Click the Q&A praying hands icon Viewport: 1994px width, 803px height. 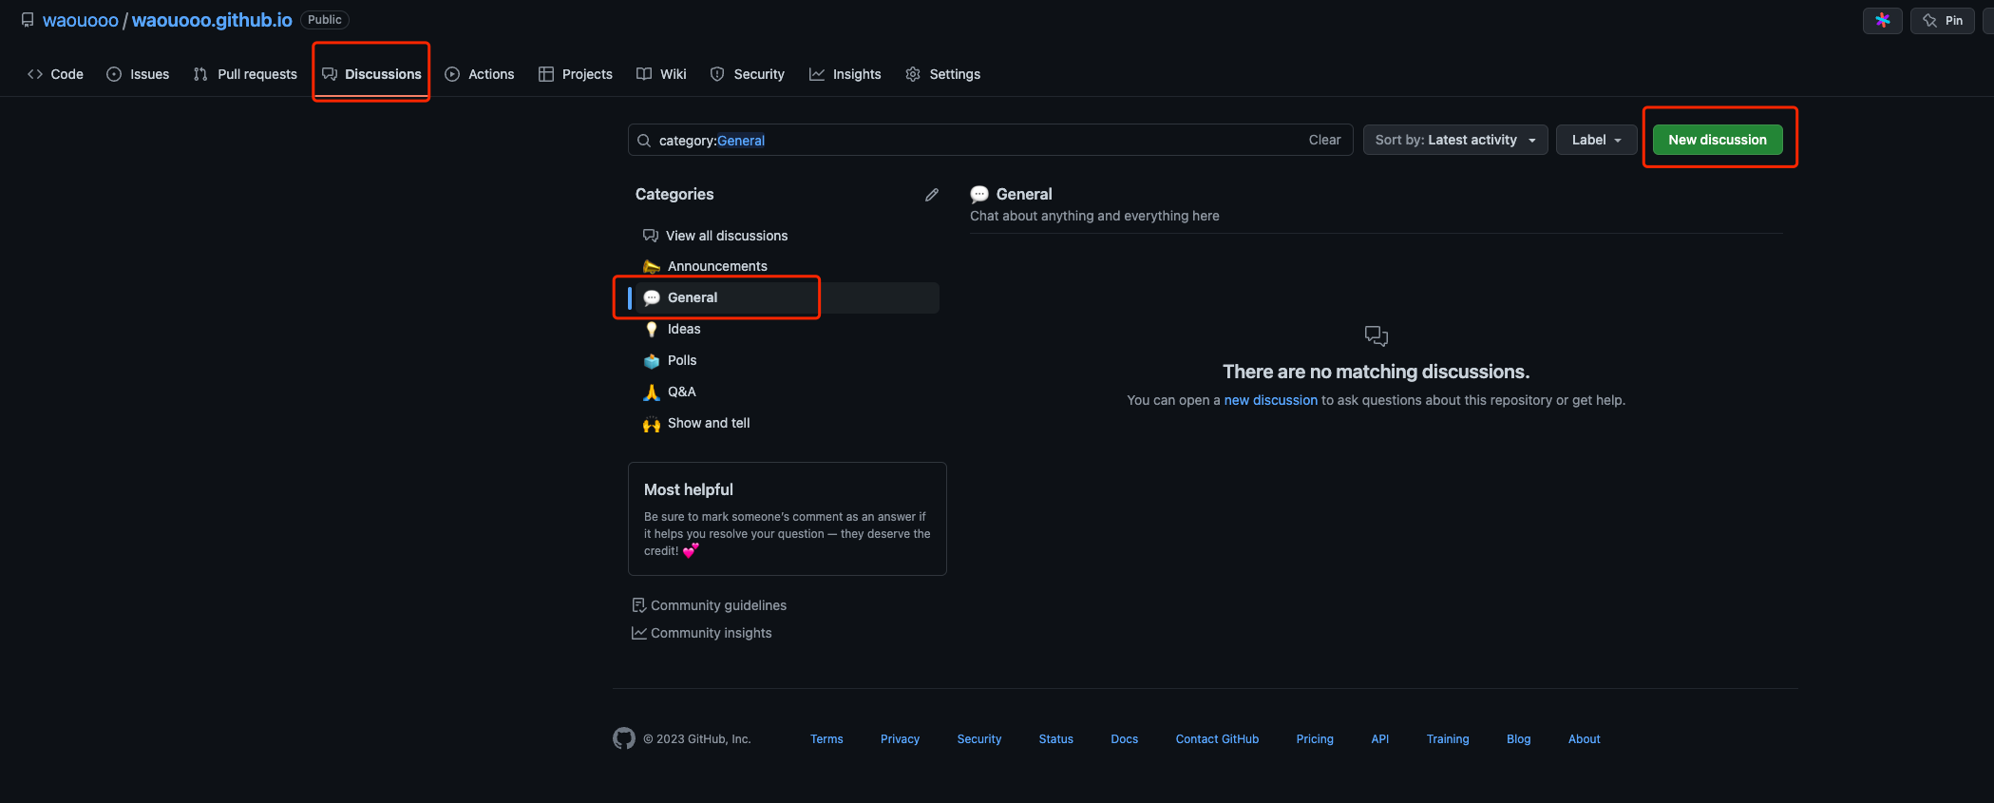[x=652, y=392]
